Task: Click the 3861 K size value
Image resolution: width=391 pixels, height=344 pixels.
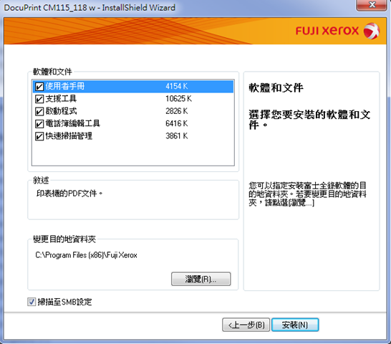Action: click(x=177, y=136)
